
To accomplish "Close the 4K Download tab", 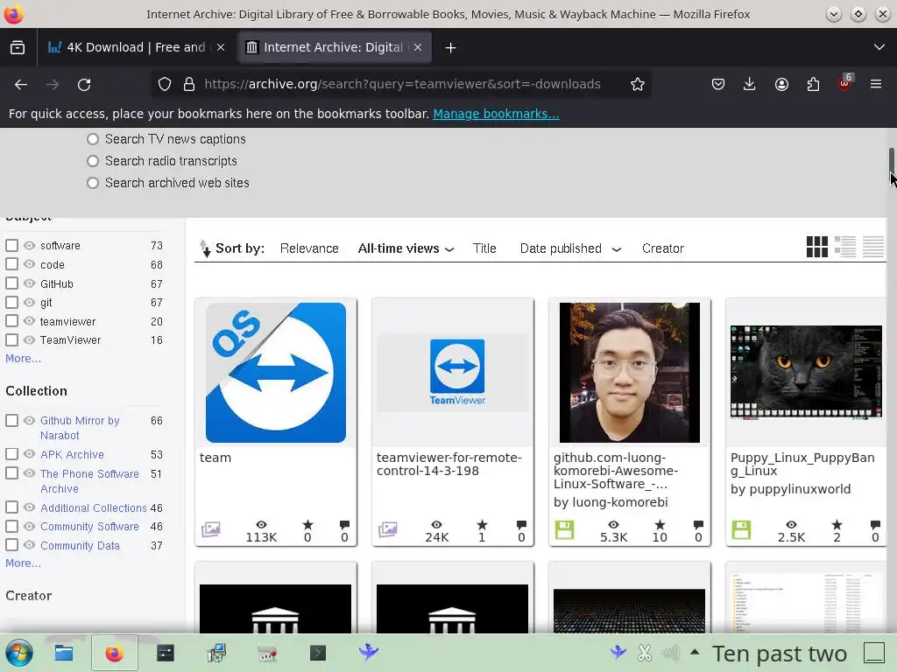I will click(221, 47).
